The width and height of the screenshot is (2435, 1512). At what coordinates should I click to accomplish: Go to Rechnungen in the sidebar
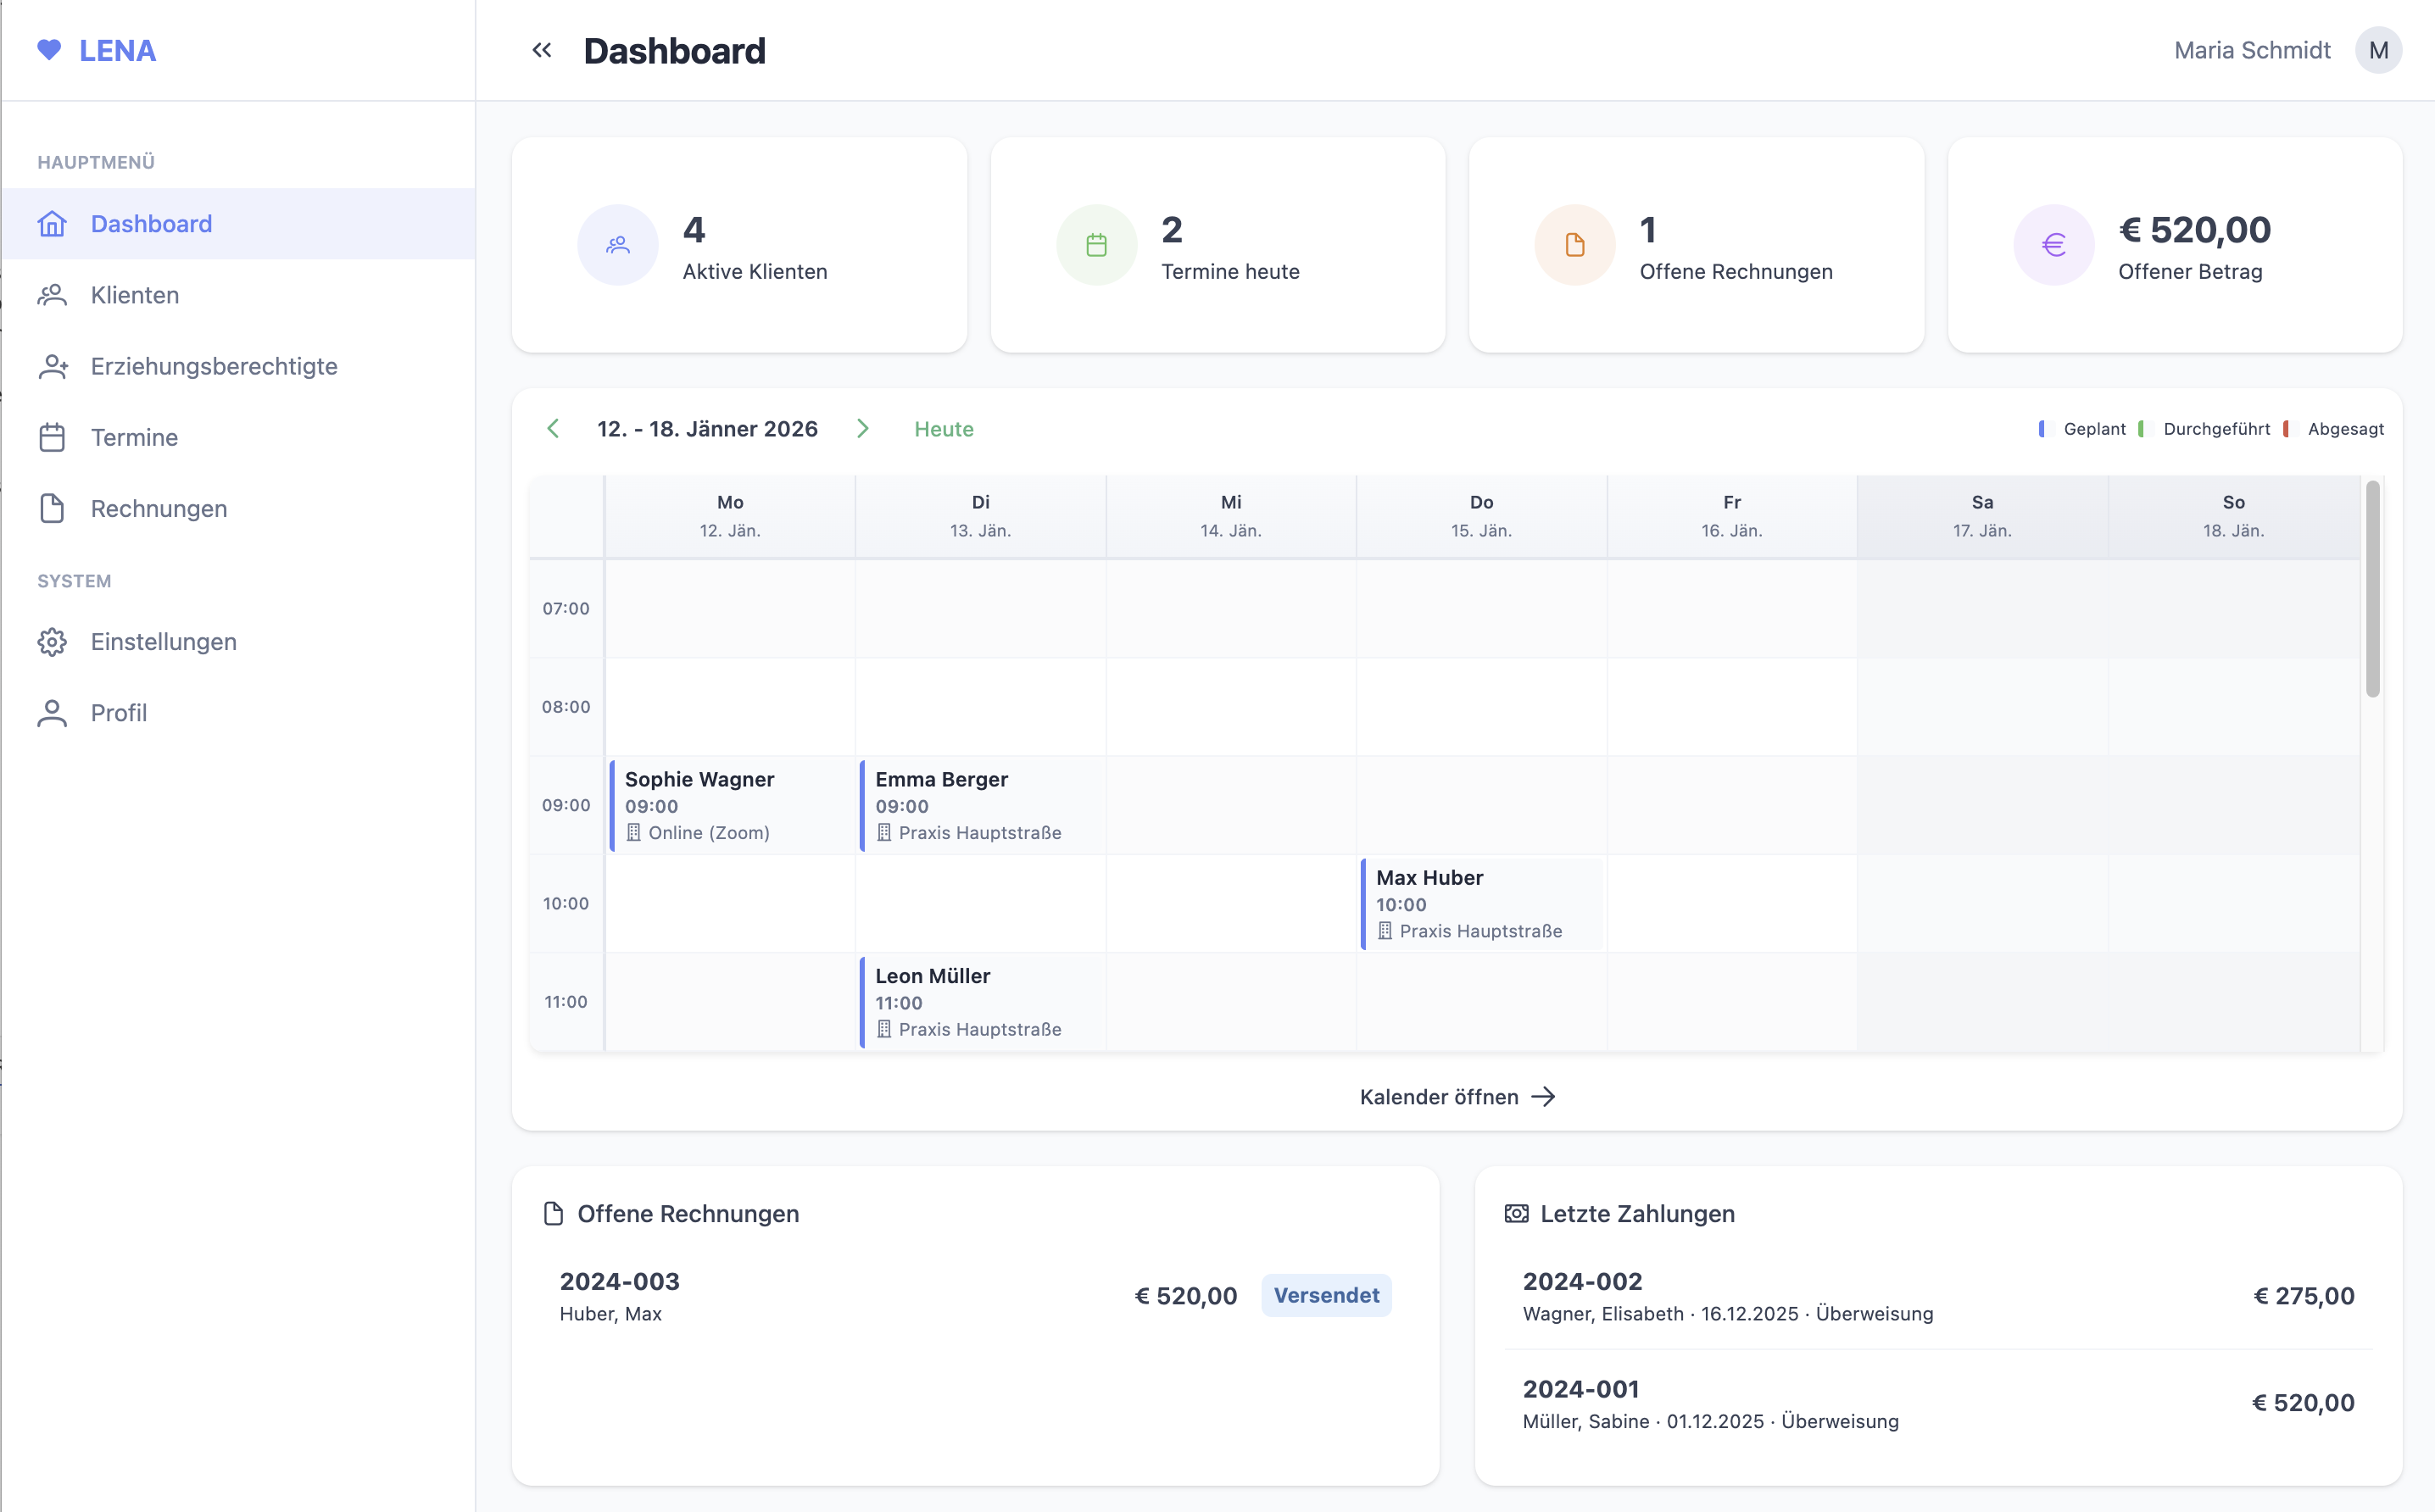point(158,508)
